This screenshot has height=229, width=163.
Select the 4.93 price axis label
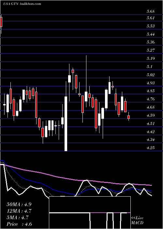(x=151, y=83)
